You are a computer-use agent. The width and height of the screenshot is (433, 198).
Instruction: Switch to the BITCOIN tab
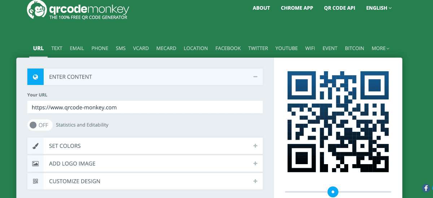(354, 48)
